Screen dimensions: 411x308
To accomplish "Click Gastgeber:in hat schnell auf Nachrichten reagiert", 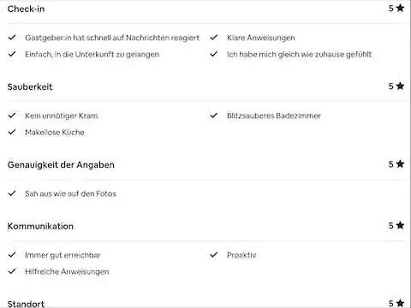I will (x=112, y=38).
